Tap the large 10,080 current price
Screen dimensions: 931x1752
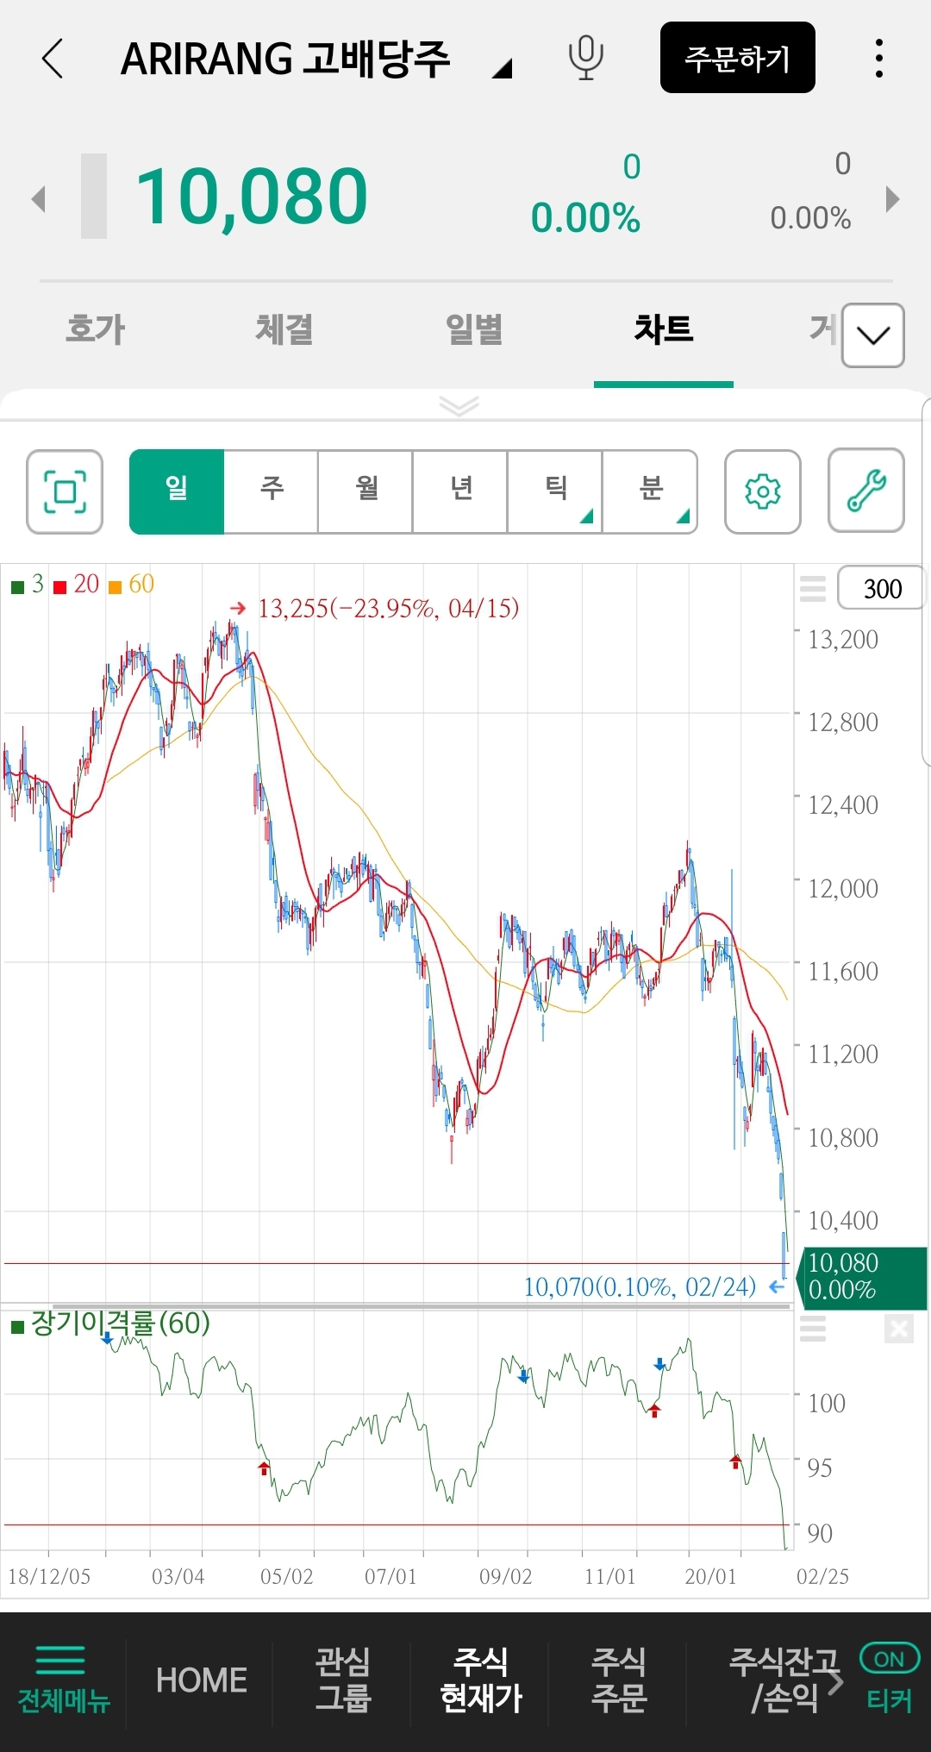[252, 197]
